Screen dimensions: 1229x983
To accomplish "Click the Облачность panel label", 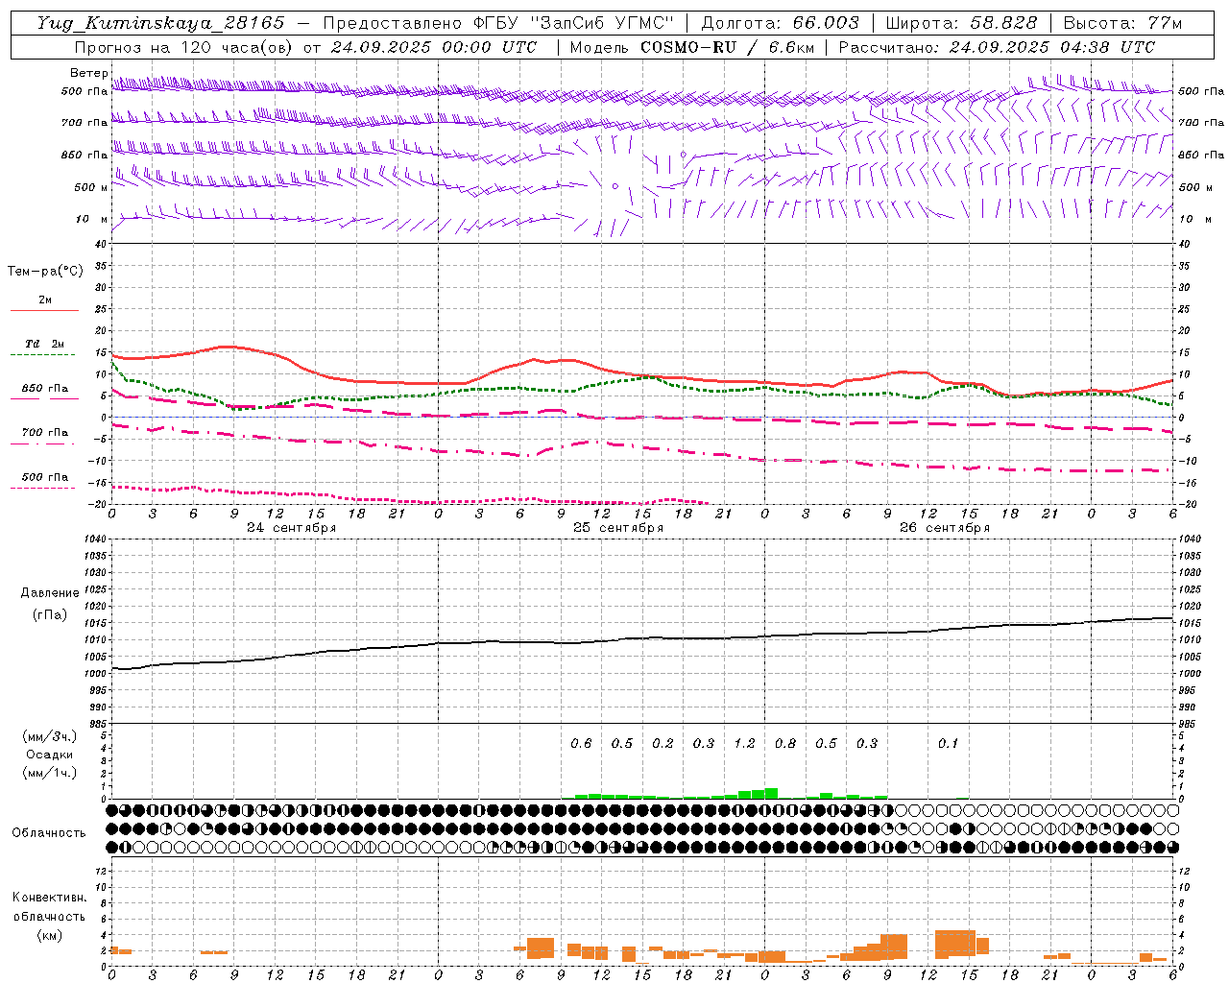I will pyautogui.click(x=49, y=833).
